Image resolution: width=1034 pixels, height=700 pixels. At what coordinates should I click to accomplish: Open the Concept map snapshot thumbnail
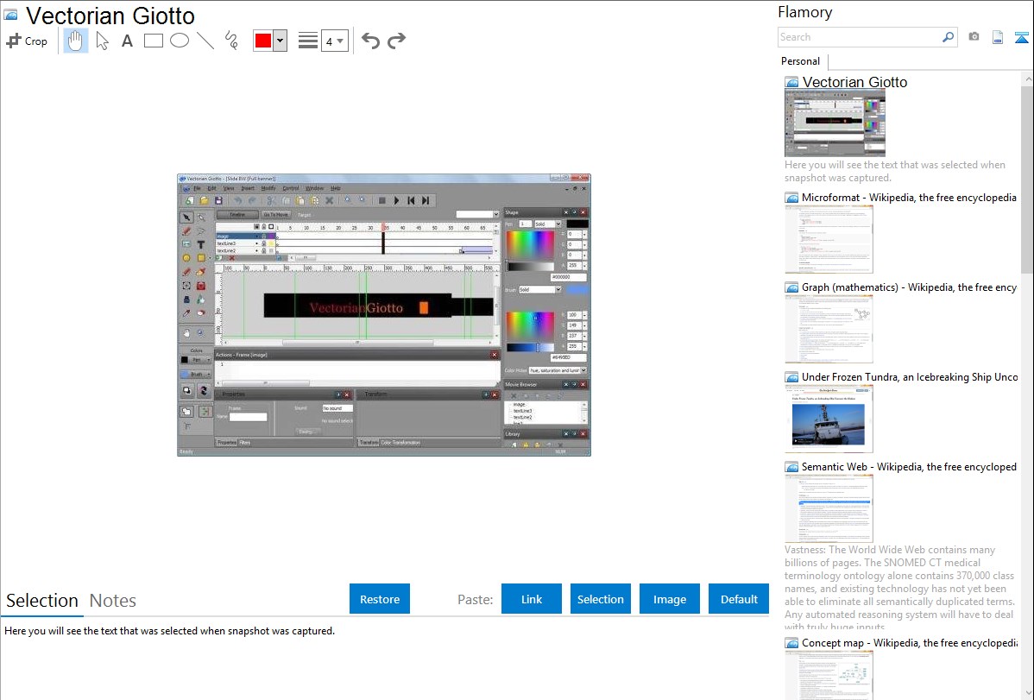[x=829, y=675]
